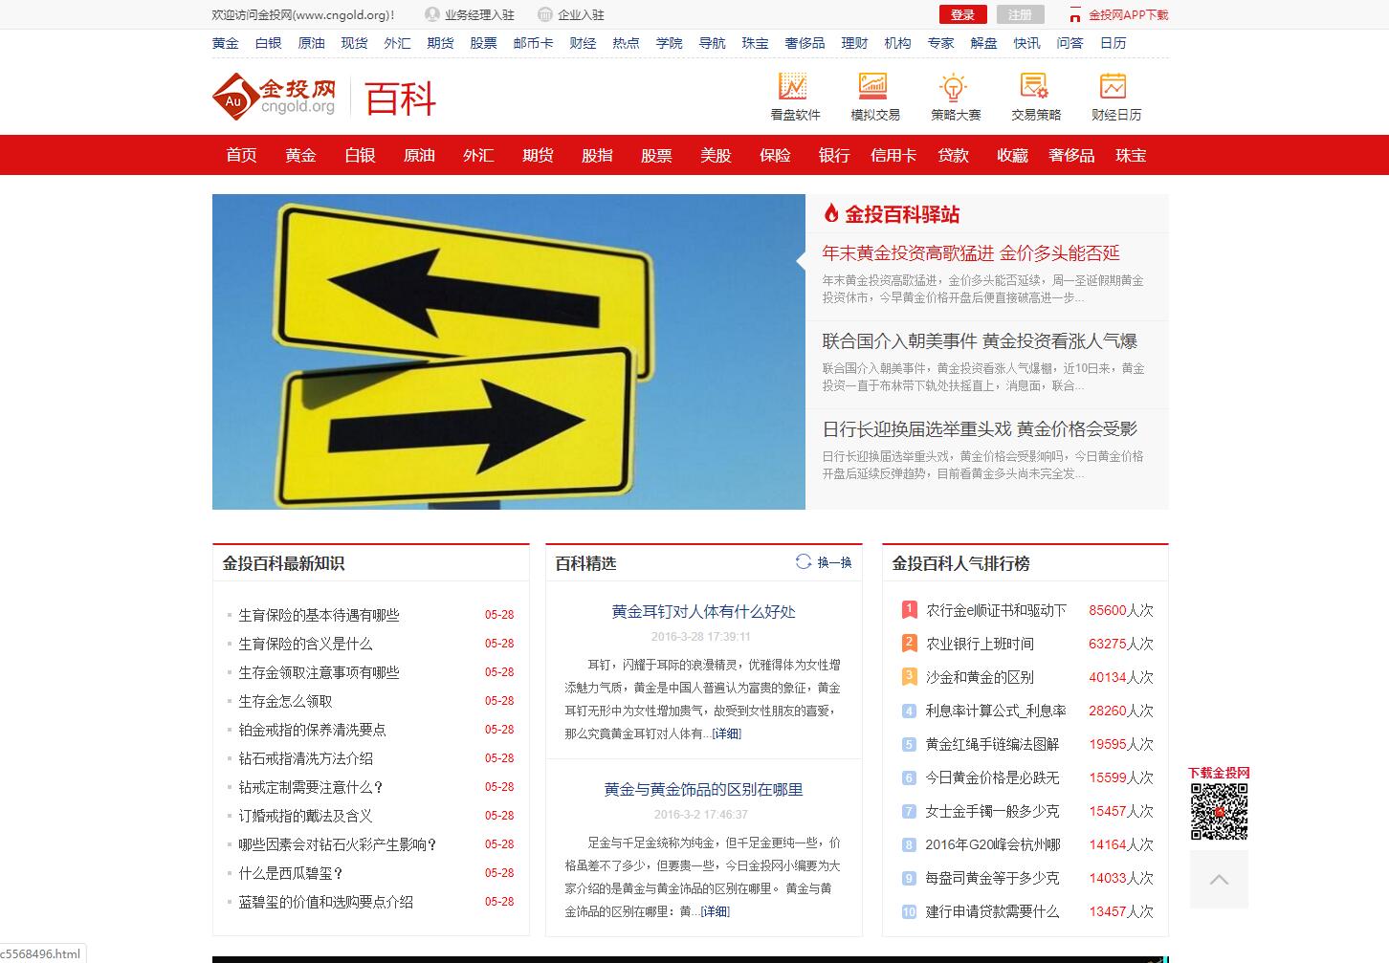Screen dimensions: 1389x963
Task: Scan the 下载金投网 QR code image
Action: [1219, 809]
